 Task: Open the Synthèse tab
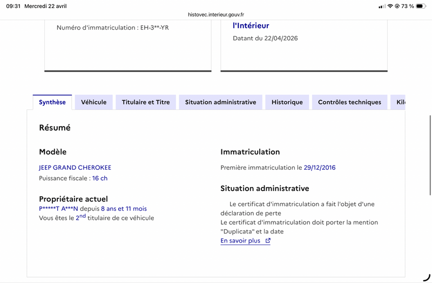click(x=52, y=102)
